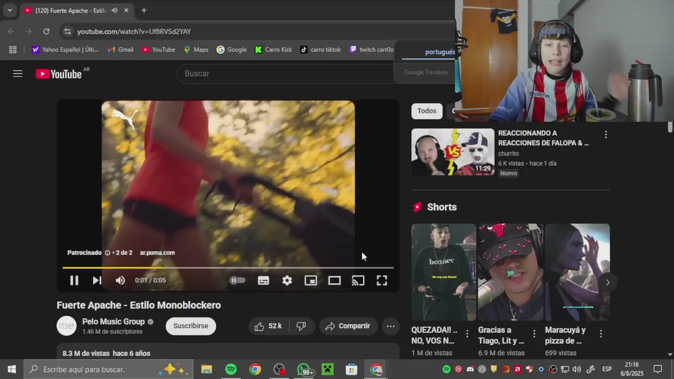Open twitch carr0o bookmark

coord(371,49)
